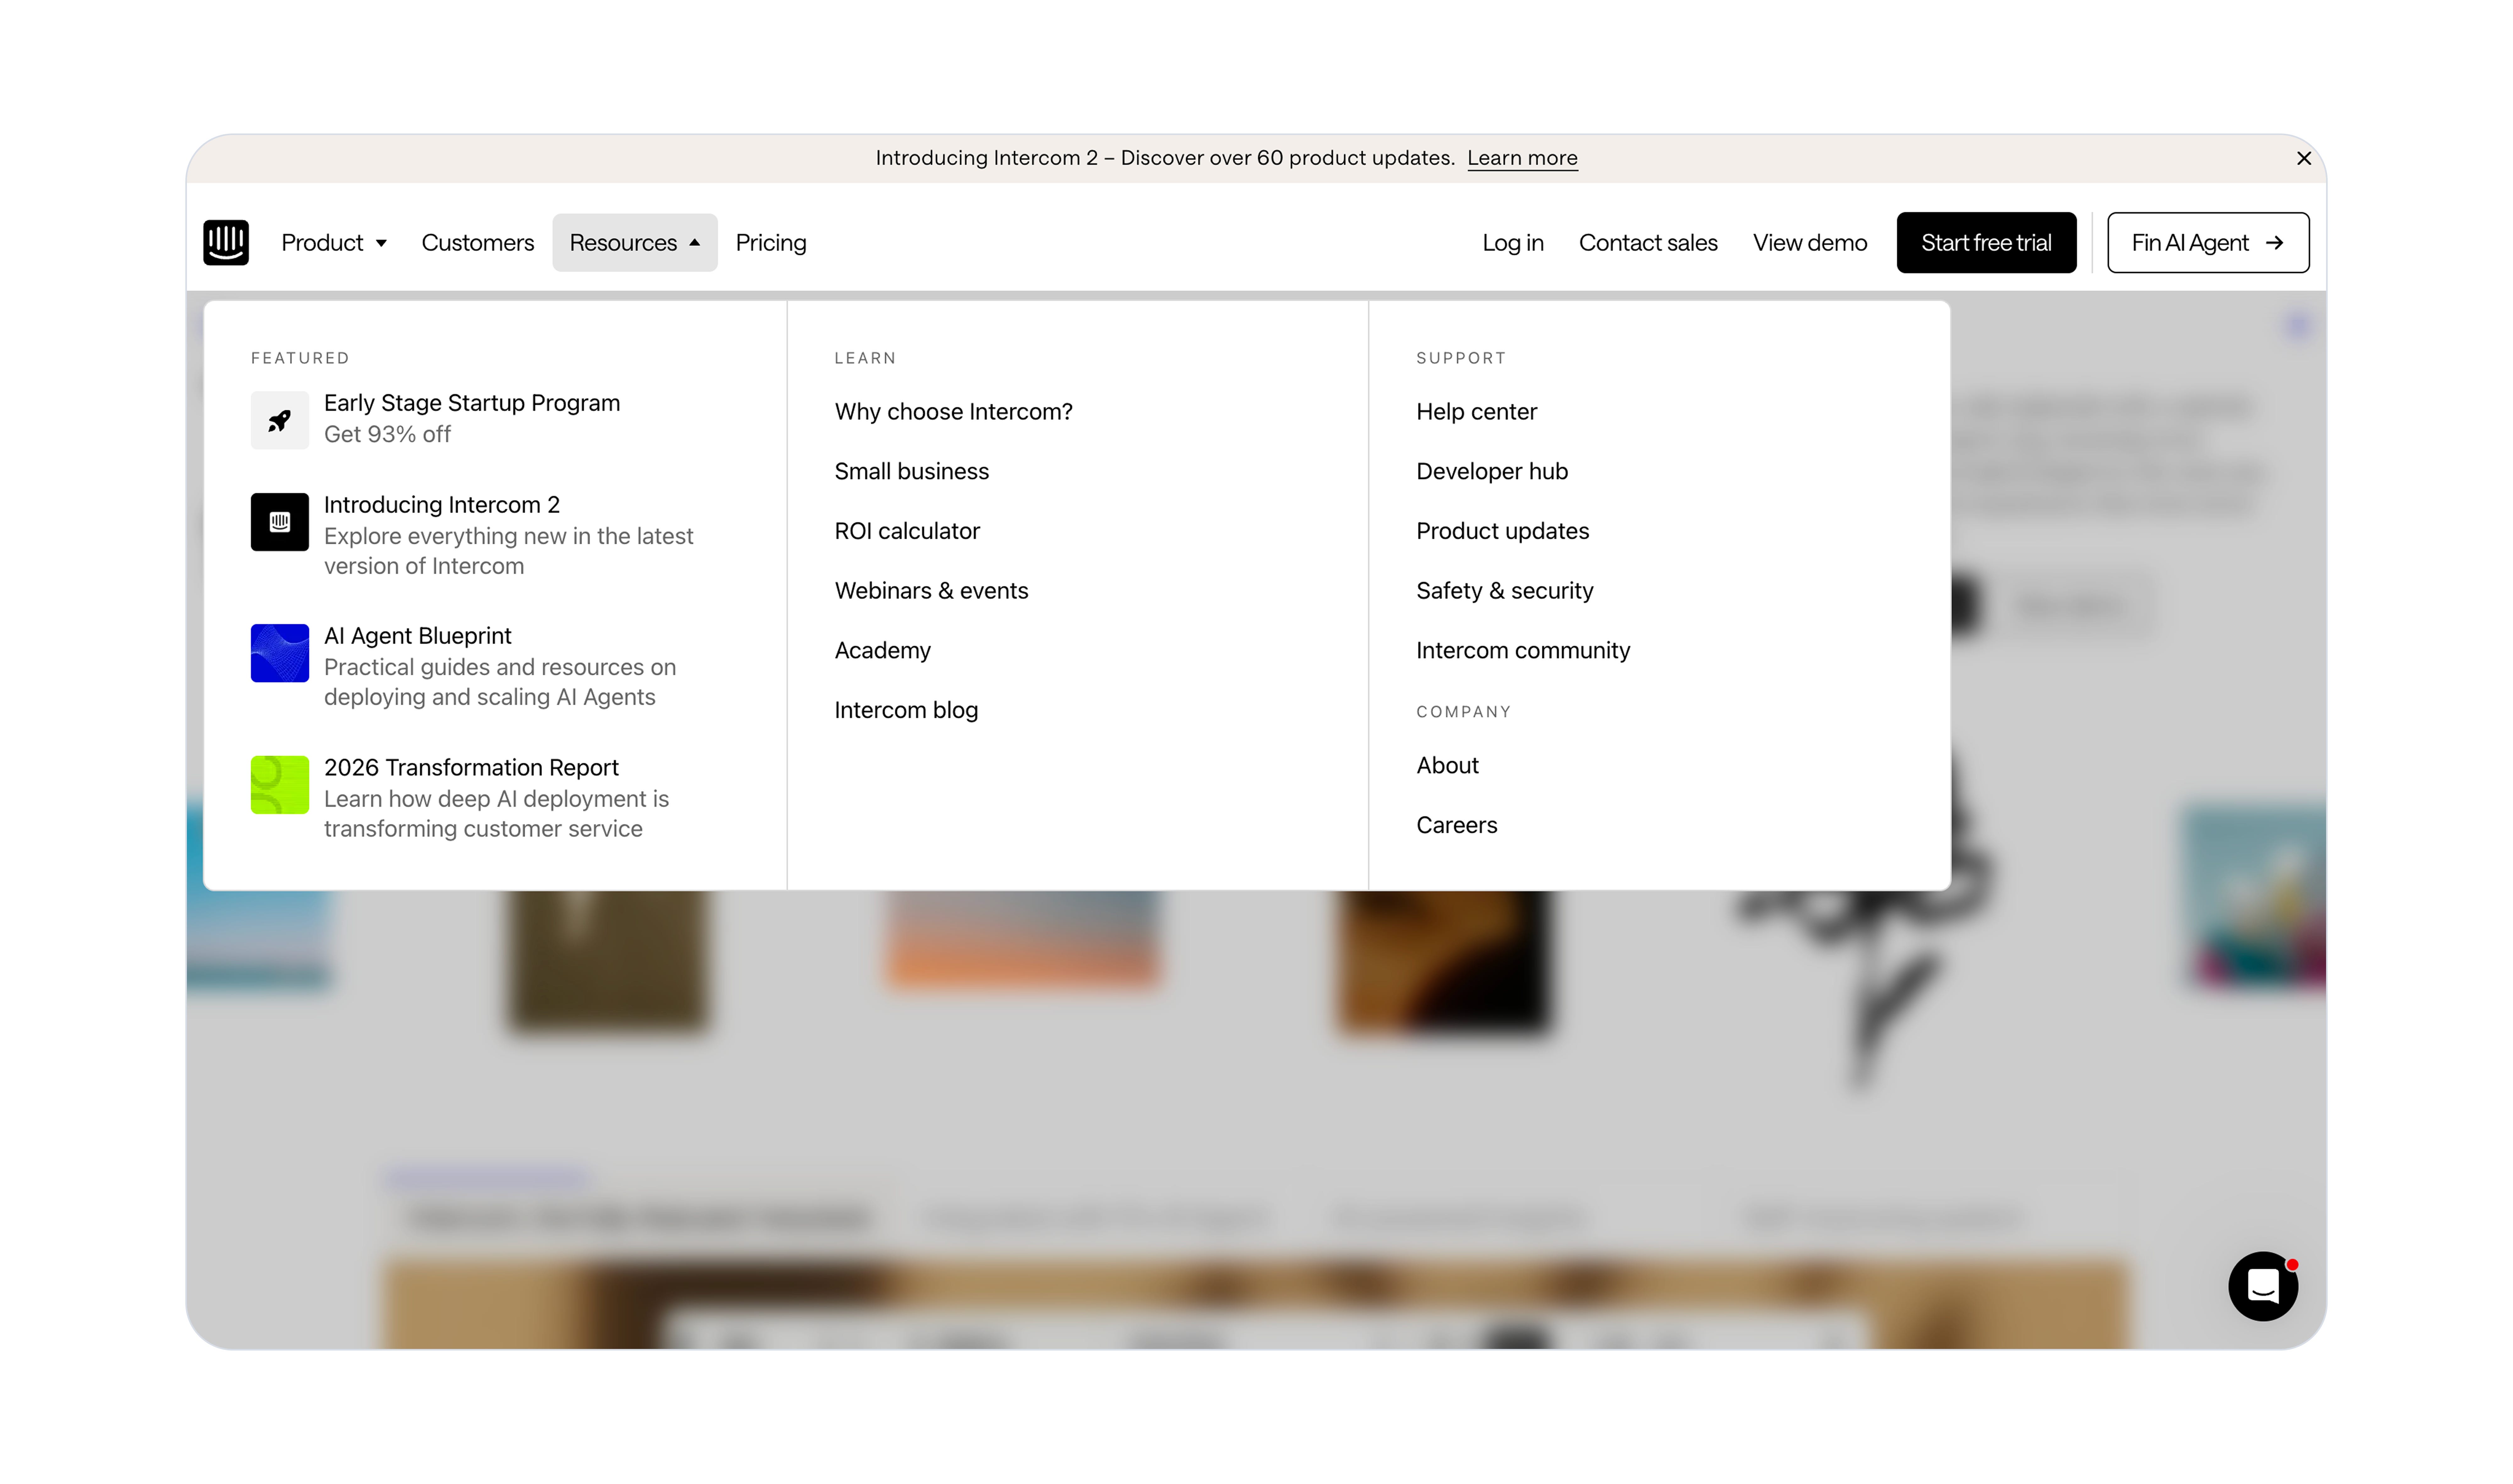
Task: Visit the Intercom community
Action: tap(1523, 651)
